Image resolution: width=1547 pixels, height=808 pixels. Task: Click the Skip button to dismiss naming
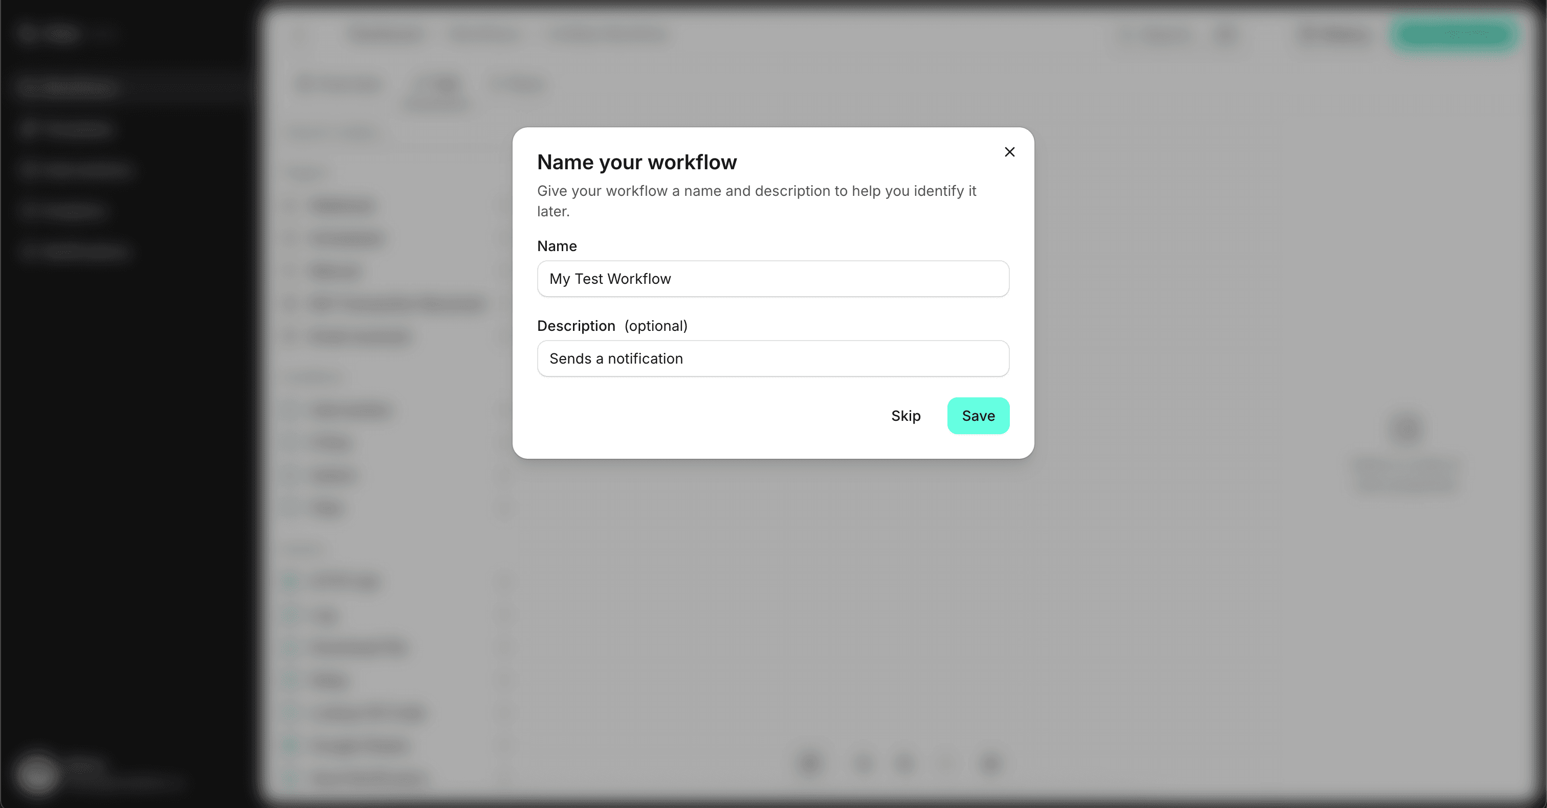pyautogui.click(x=905, y=415)
